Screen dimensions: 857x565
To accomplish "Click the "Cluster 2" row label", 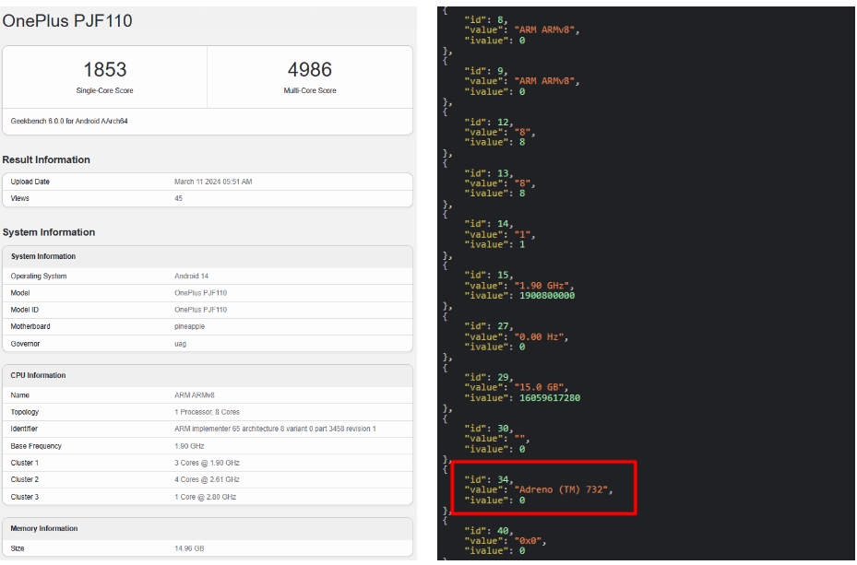I will click(x=25, y=480).
